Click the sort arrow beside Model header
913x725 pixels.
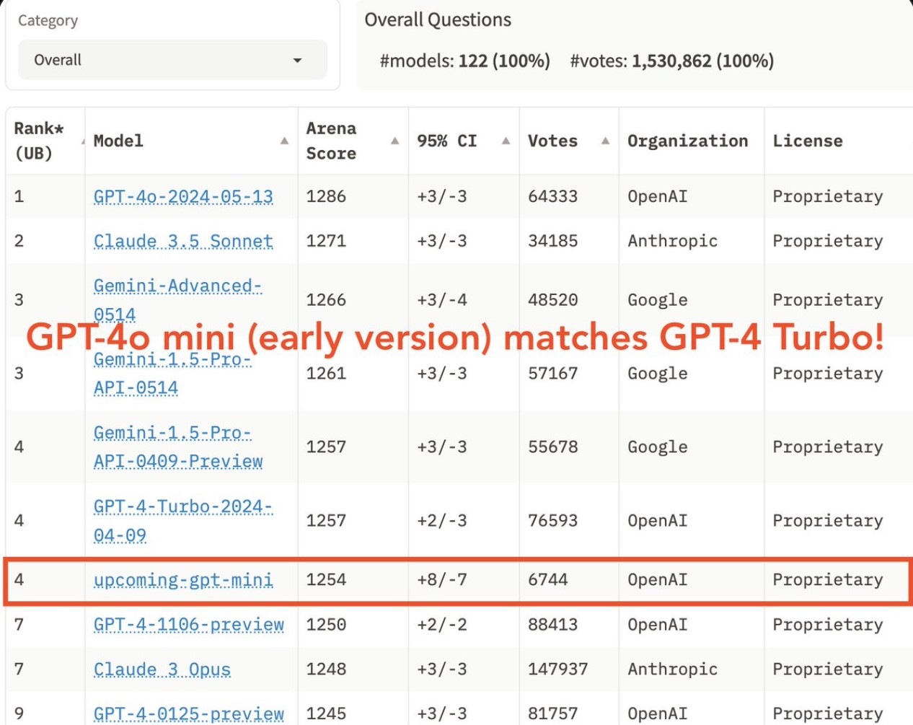pyautogui.click(x=284, y=141)
